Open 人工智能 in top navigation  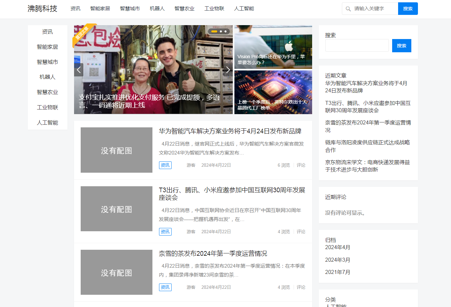tap(244, 9)
